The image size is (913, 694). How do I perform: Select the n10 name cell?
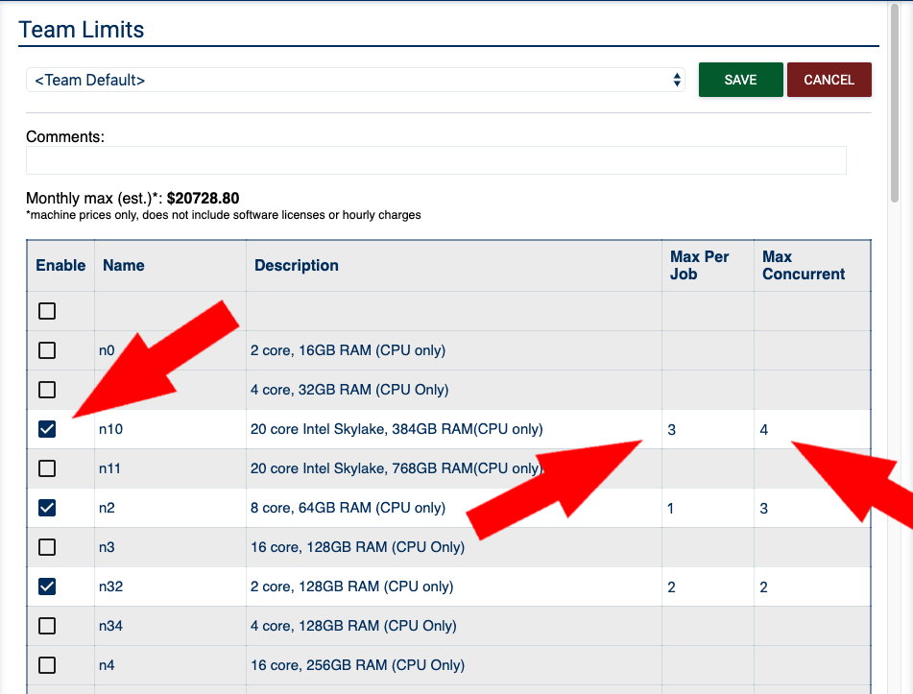coord(110,429)
